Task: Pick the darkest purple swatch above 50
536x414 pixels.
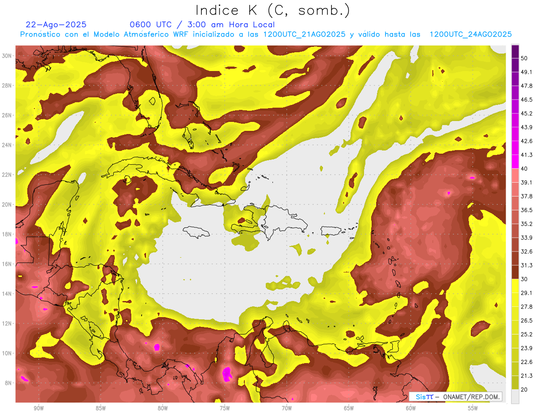Action: pos(515,51)
